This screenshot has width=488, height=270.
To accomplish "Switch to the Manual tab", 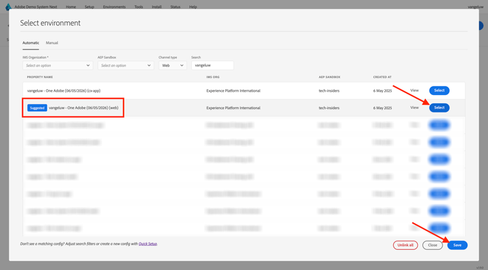I will 52,43.
